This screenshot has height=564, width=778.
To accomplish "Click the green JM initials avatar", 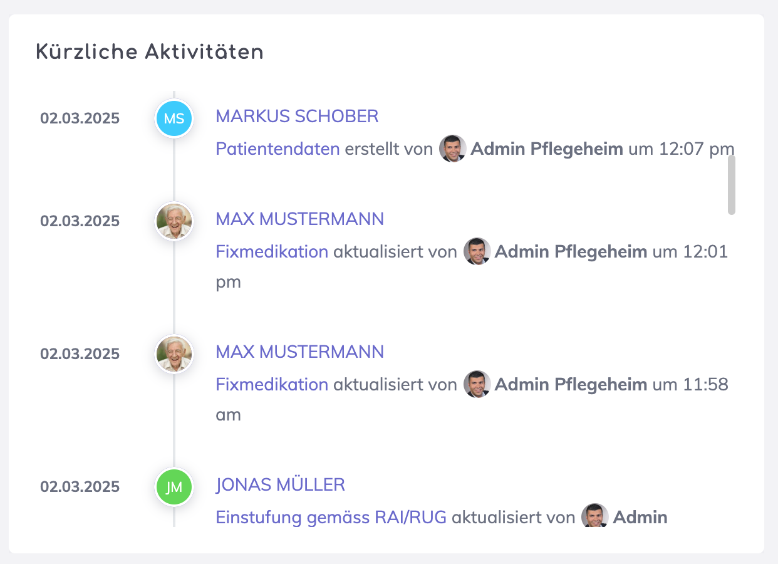I will click(x=174, y=487).
